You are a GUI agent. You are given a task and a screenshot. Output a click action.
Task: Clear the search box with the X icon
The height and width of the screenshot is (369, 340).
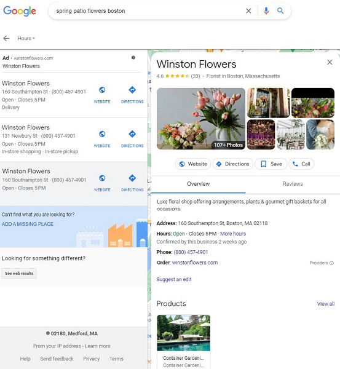pyautogui.click(x=248, y=11)
